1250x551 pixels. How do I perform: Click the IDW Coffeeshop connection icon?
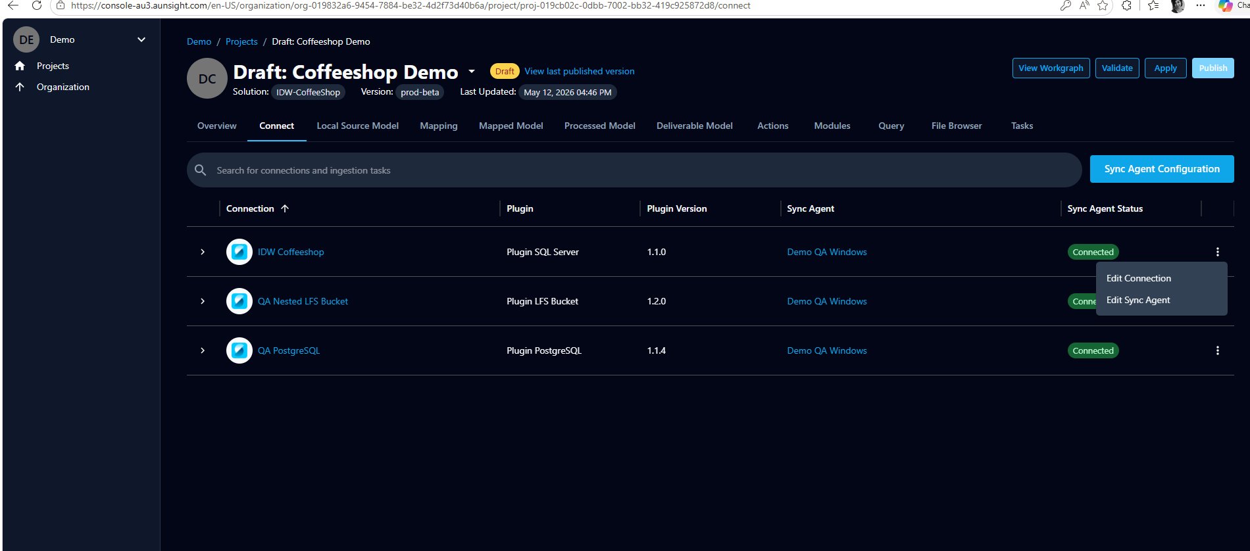(239, 252)
